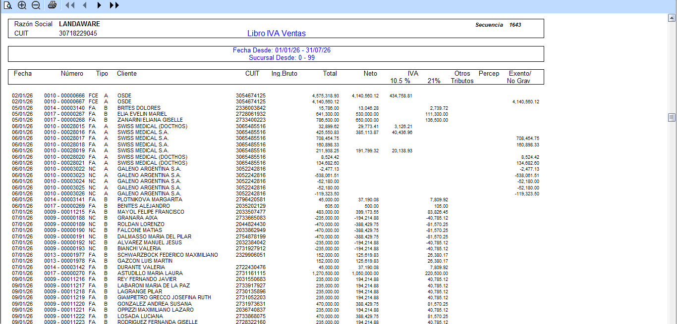Click the "Exento/ No Grav" column header
The image size is (677, 324).
click(519, 77)
